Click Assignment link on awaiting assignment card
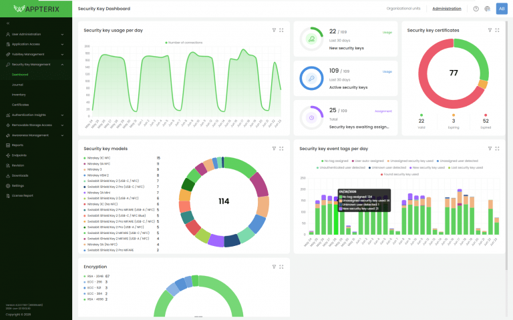This screenshot has width=513, height=320. pyautogui.click(x=383, y=111)
